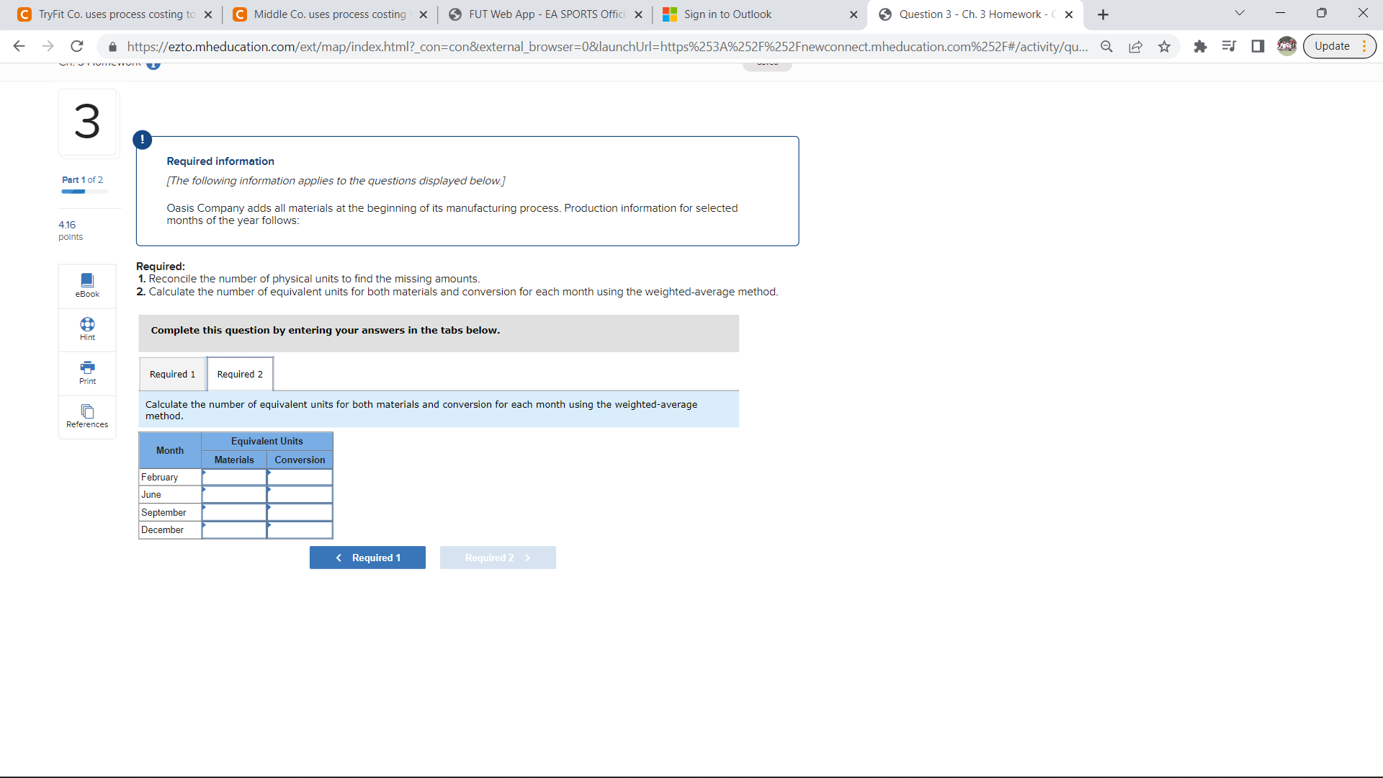Click the exclamation alert icon near Required information
The image size is (1383, 778).
coord(142,139)
